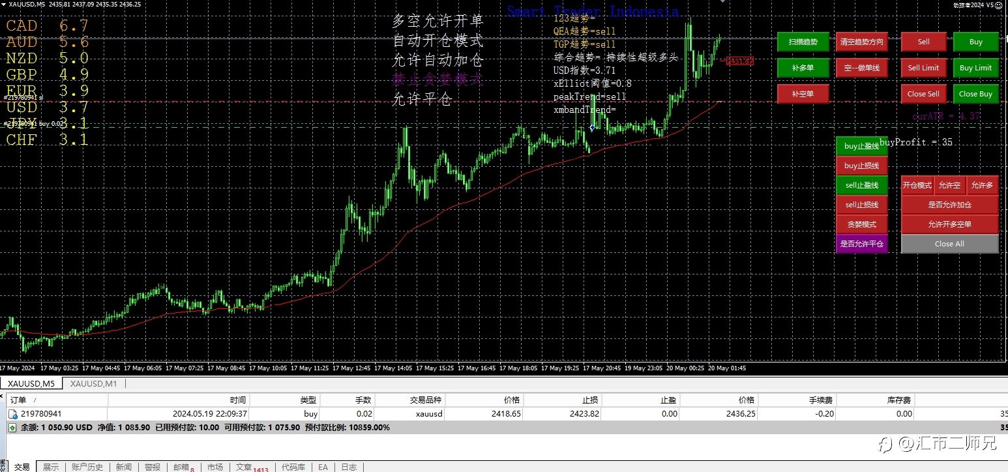Open the 警报 terminal tab
Viewport: 1008px width, 472px height.
coord(153,467)
